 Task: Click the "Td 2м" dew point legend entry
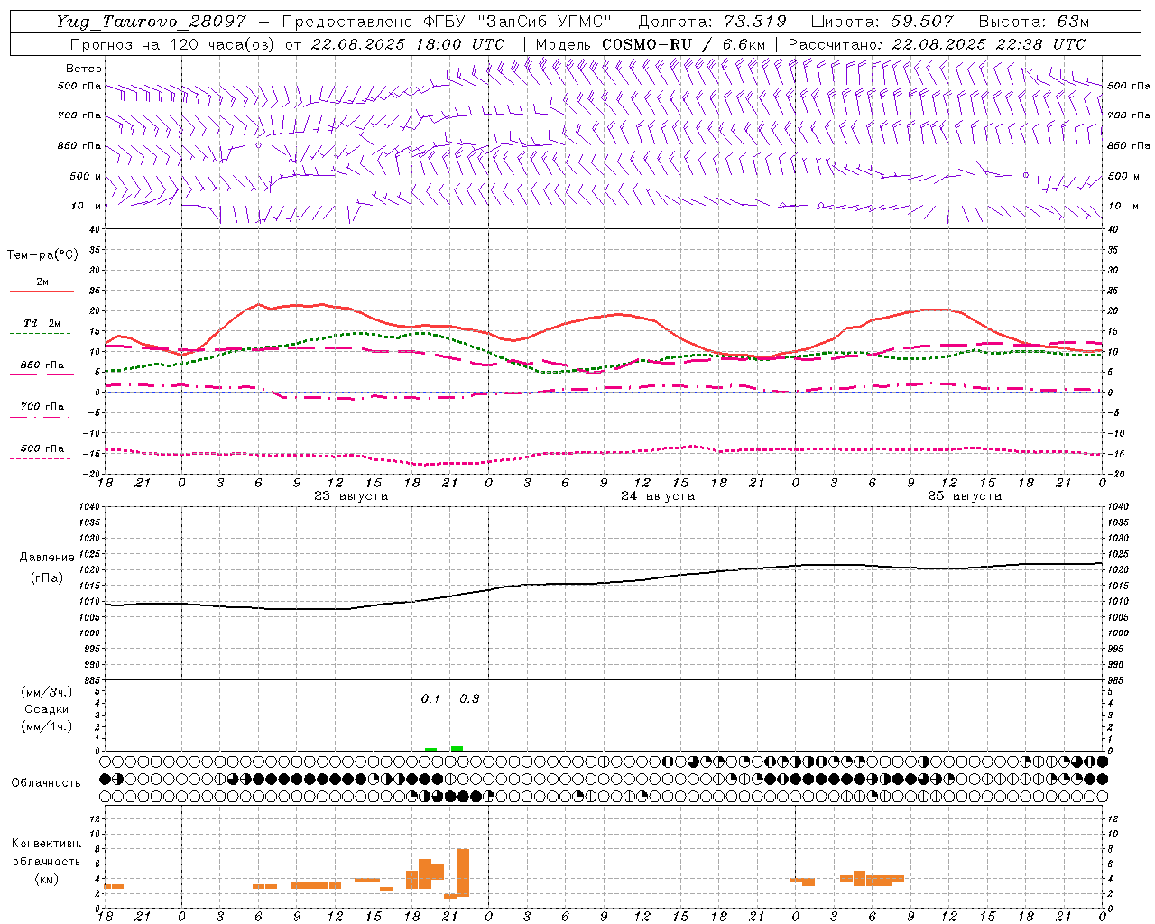(42, 323)
